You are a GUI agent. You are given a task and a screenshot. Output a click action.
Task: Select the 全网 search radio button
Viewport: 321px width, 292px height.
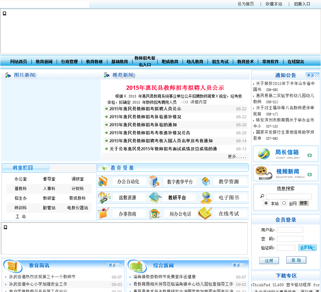pyautogui.click(x=284, y=203)
